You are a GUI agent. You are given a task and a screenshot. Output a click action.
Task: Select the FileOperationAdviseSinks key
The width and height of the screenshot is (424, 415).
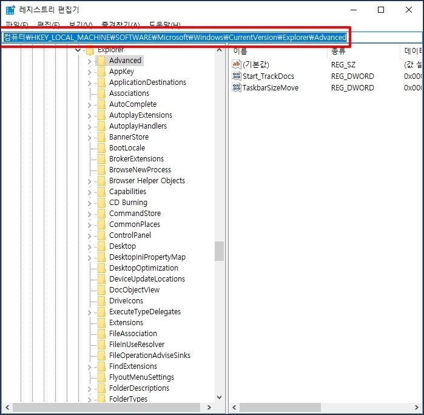(150, 356)
